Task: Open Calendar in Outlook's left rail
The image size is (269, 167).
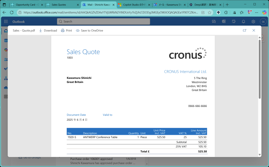Action: click(6, 41)
